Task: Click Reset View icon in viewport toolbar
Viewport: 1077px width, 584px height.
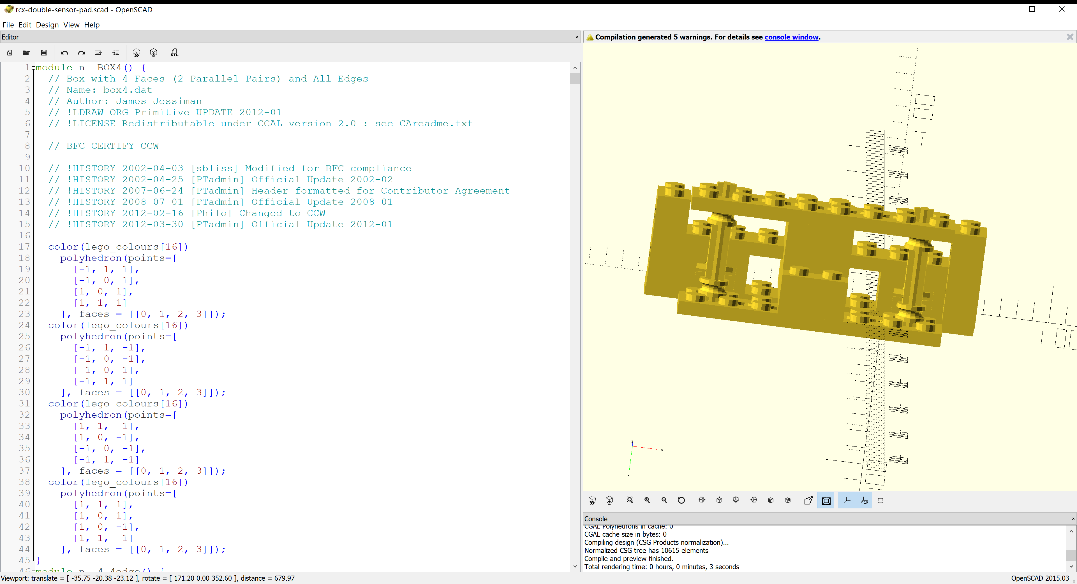Action: pyautogui.click(x=681, y=500)
